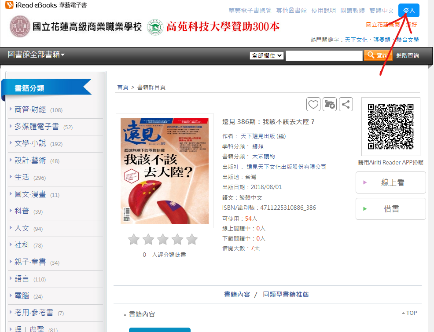Rate the book five stars
The image size is (434, 332).
191,240
